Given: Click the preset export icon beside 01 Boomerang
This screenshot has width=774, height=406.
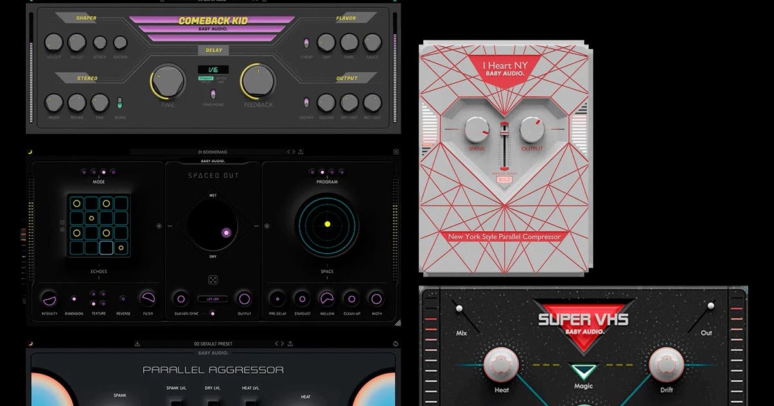Looking at the screenshot, I should (x=301, y=151).
